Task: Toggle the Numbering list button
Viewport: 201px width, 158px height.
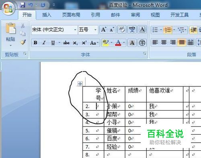Action: click(168, 30)
